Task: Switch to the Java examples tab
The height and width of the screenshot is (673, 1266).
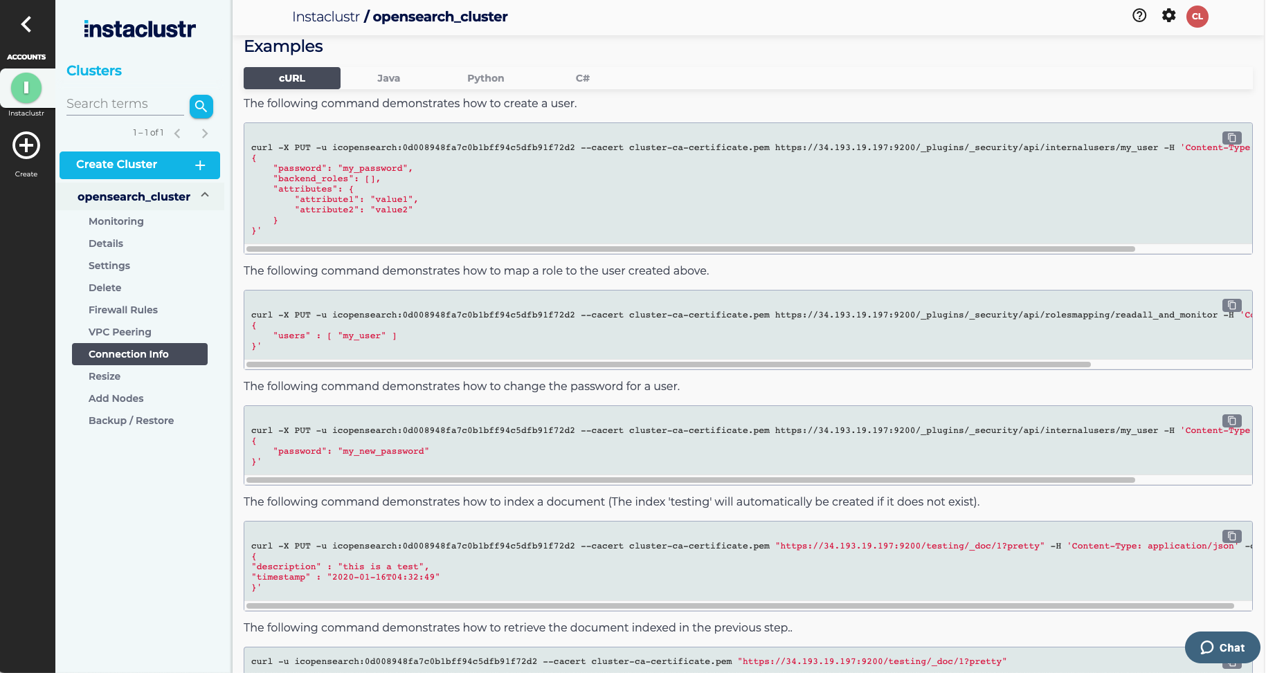Action: click(x=388, y=78)
